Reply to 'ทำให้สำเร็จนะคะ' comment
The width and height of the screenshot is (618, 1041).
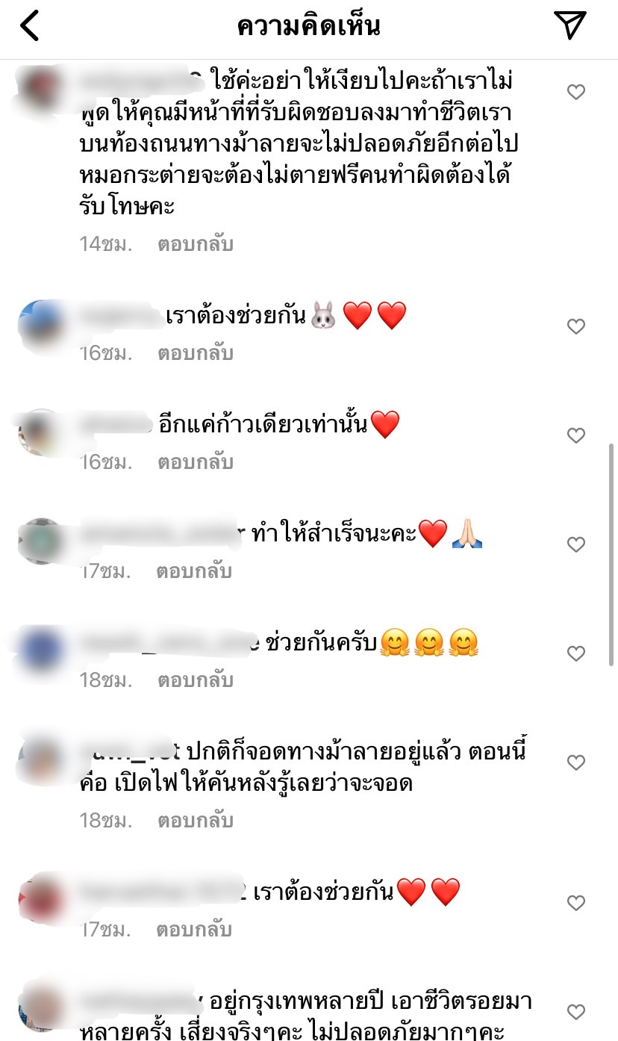tap(195, 571)
